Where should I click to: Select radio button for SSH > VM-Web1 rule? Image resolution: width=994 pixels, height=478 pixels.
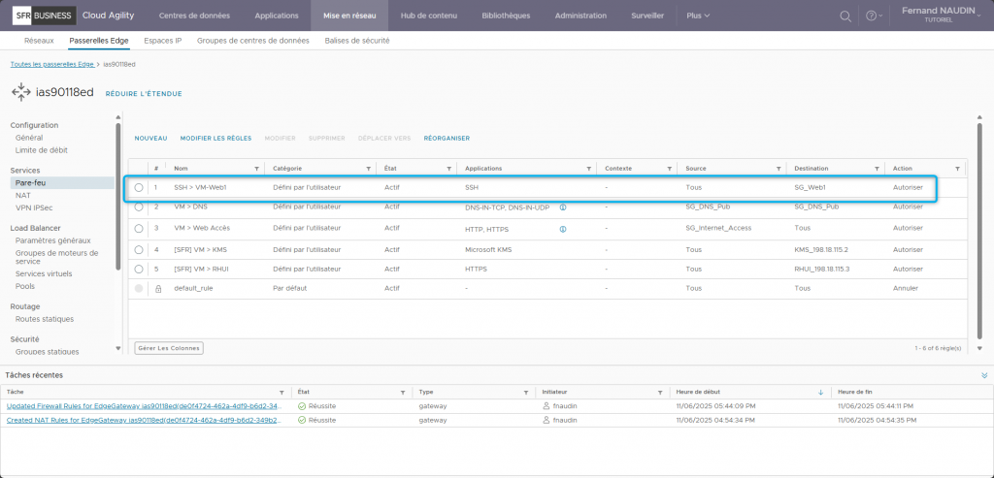[x=139, y=187]
